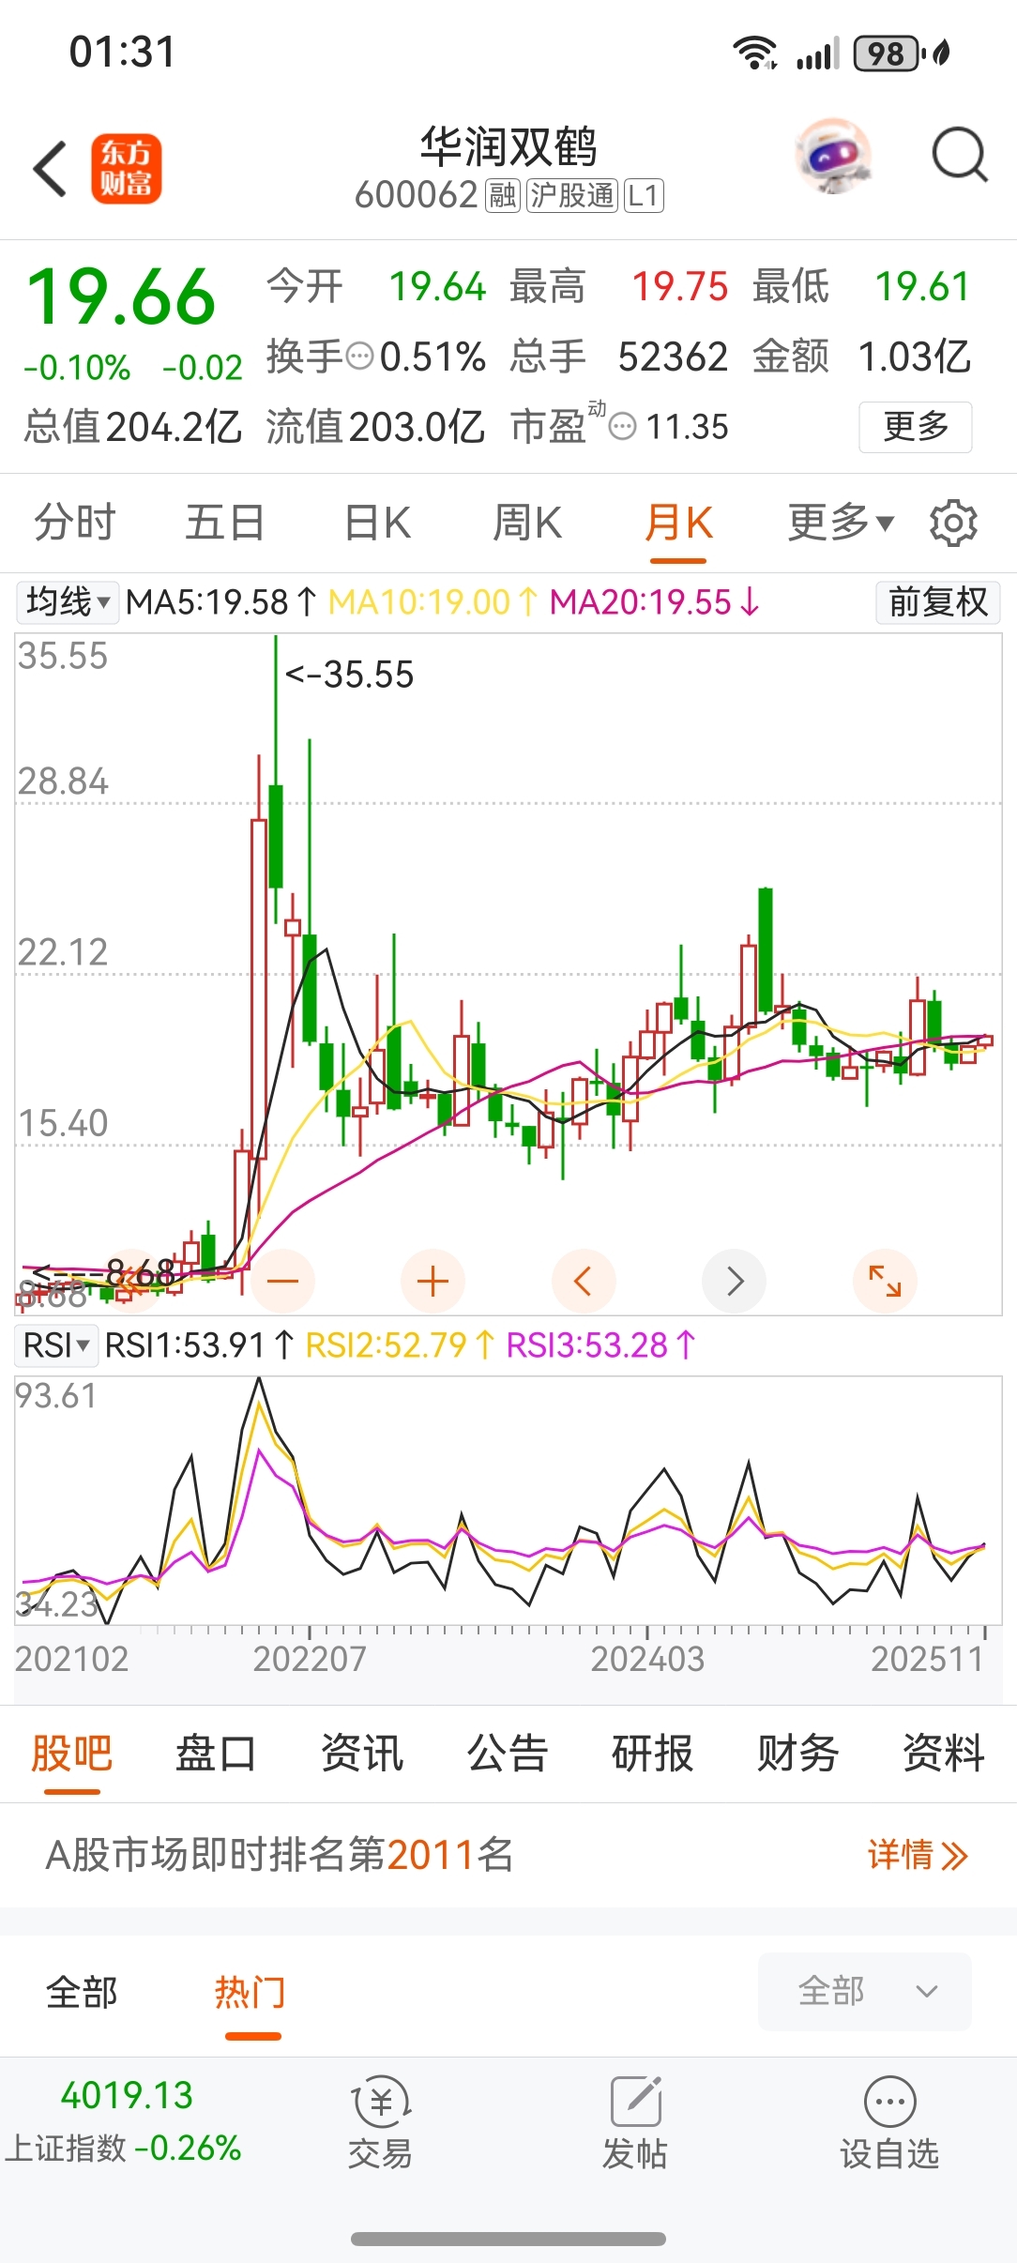Tap the MA5:19.58 label

coord(222,602)
